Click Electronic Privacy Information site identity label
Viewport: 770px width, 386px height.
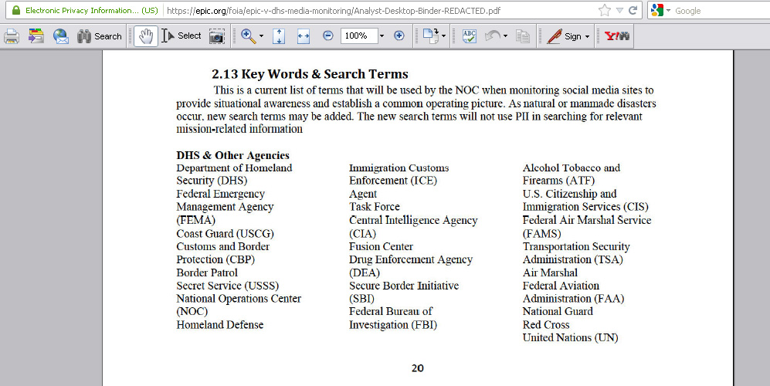92,10
